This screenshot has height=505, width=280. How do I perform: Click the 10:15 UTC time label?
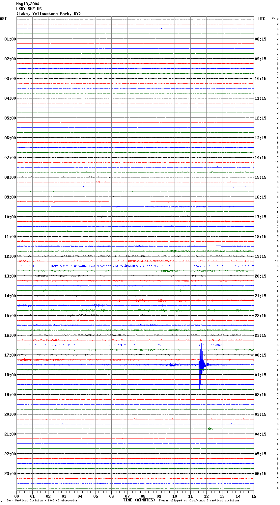click(x=261, y=79)
